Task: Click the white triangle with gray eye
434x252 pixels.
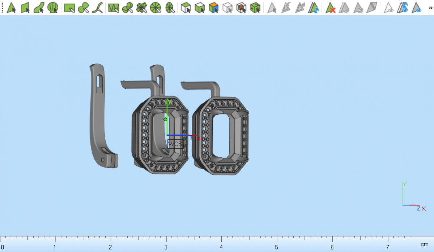Action: click(x=389, y=8)
